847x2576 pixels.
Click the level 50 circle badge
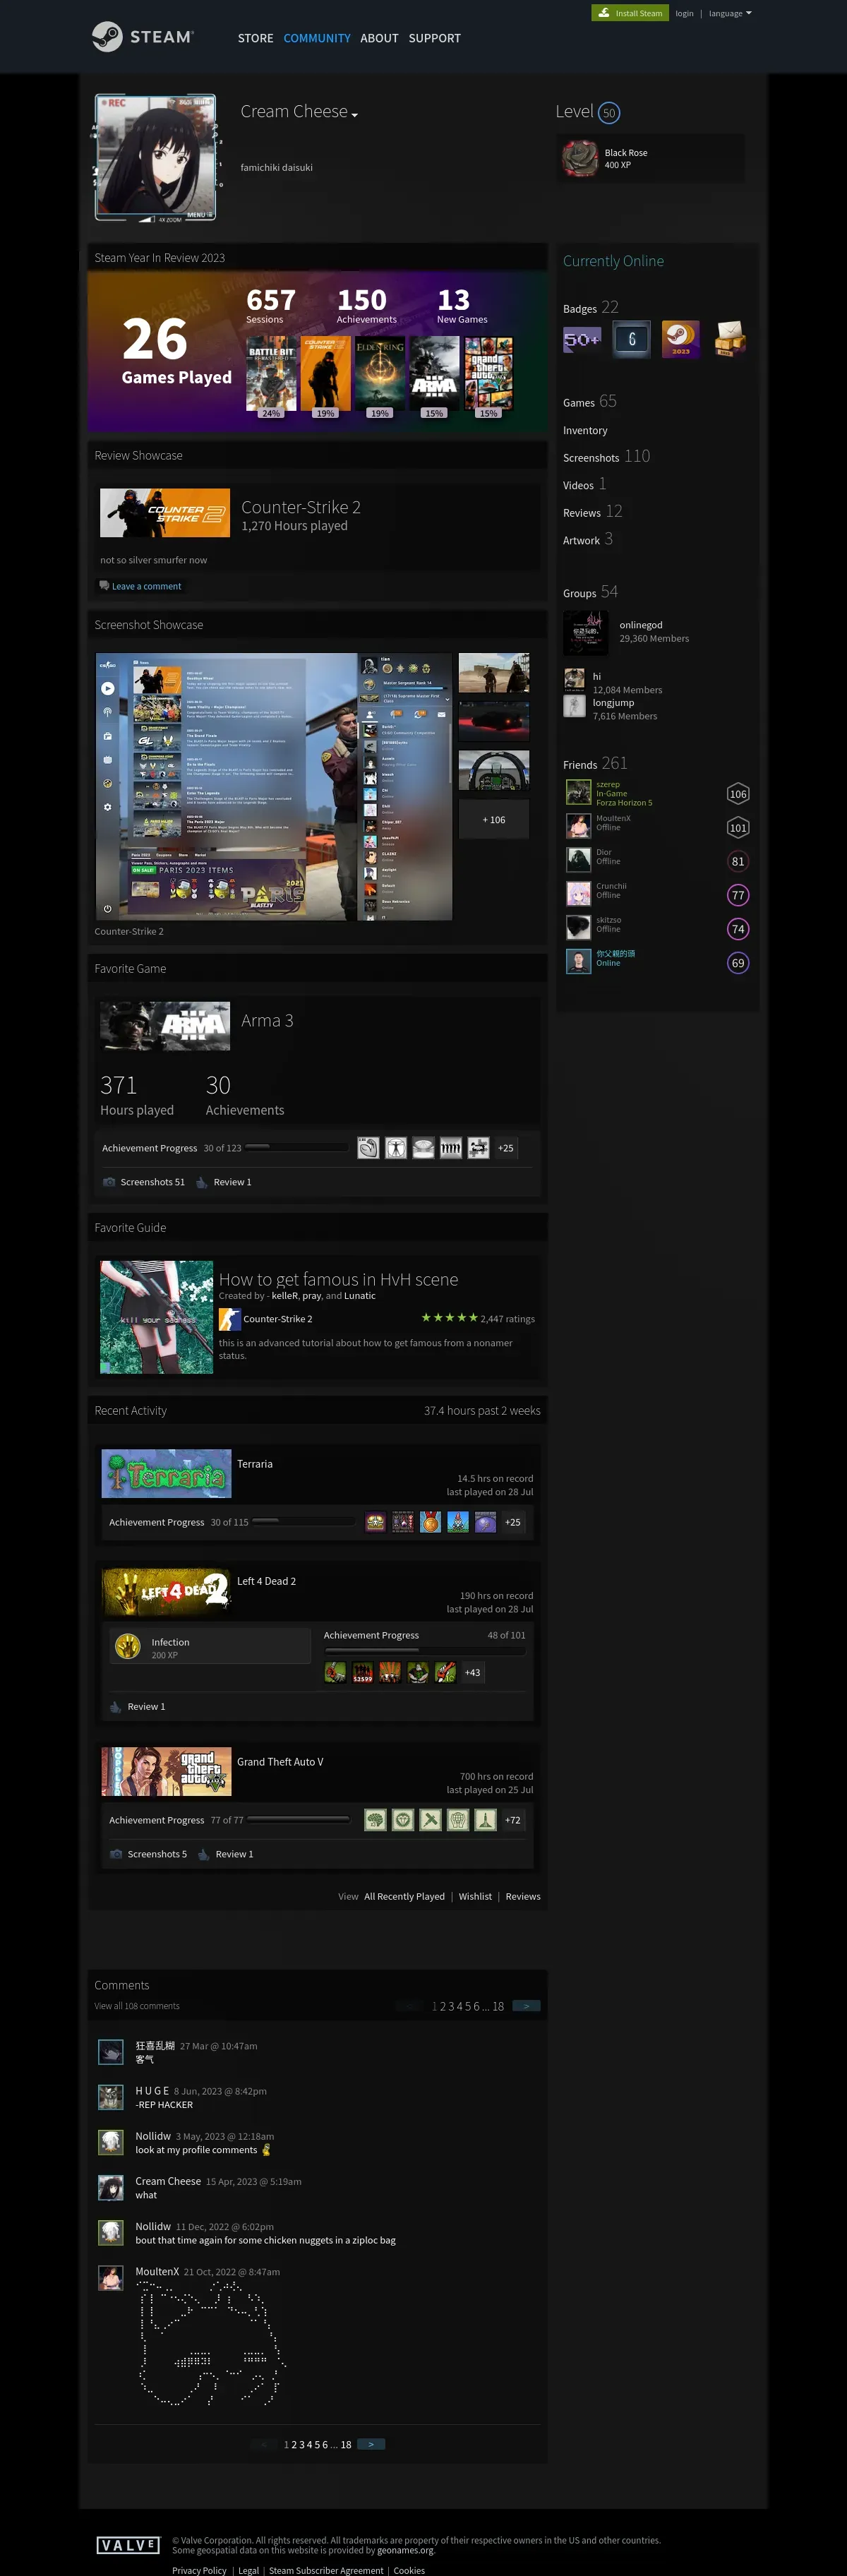pos(609,113)
